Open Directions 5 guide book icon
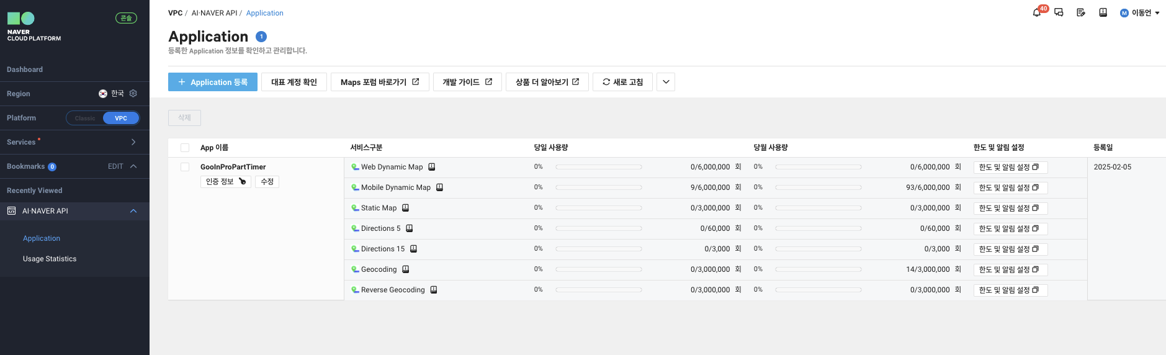Screen dimensions: 1166x355 click(410, 228)
